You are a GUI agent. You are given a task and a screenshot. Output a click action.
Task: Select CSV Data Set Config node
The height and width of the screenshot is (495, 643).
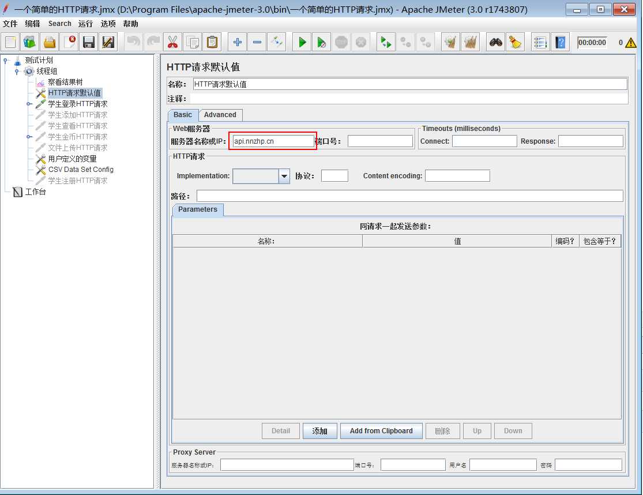click(81, 170)
